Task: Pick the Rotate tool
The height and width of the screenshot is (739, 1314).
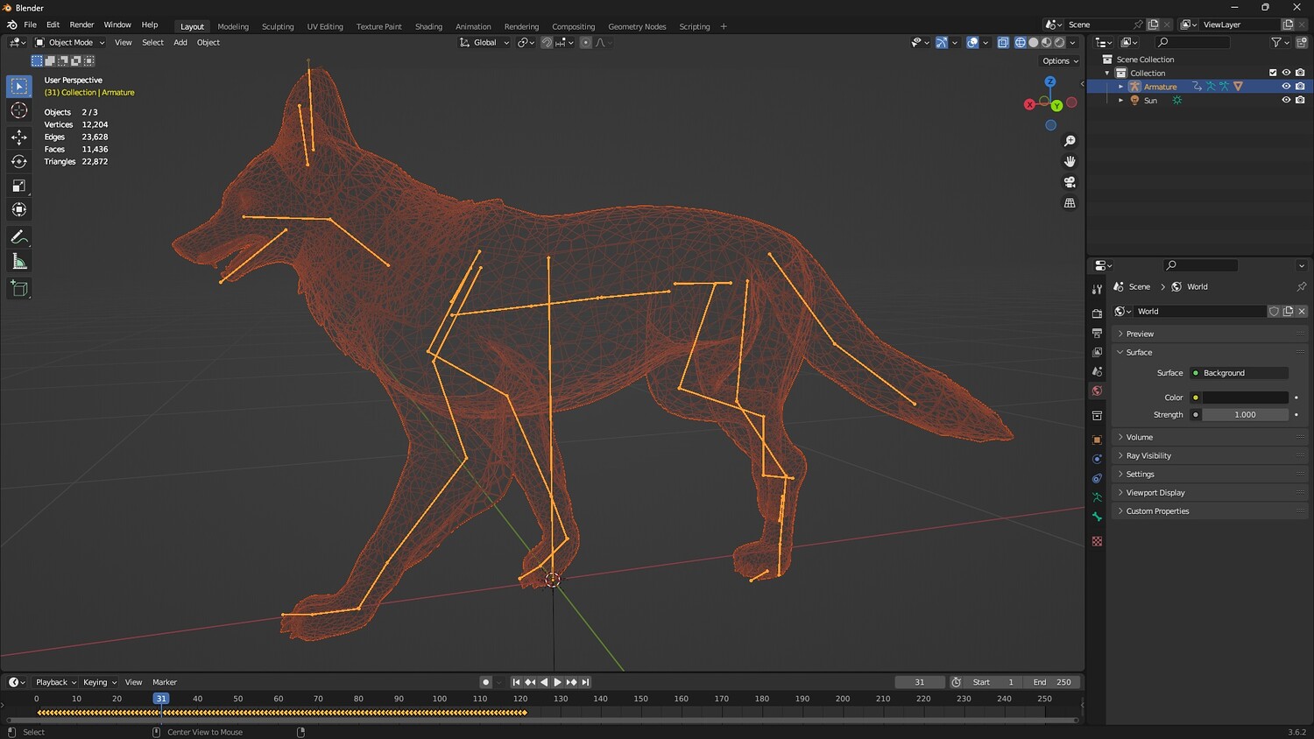Action: click(x=19, y=161)
